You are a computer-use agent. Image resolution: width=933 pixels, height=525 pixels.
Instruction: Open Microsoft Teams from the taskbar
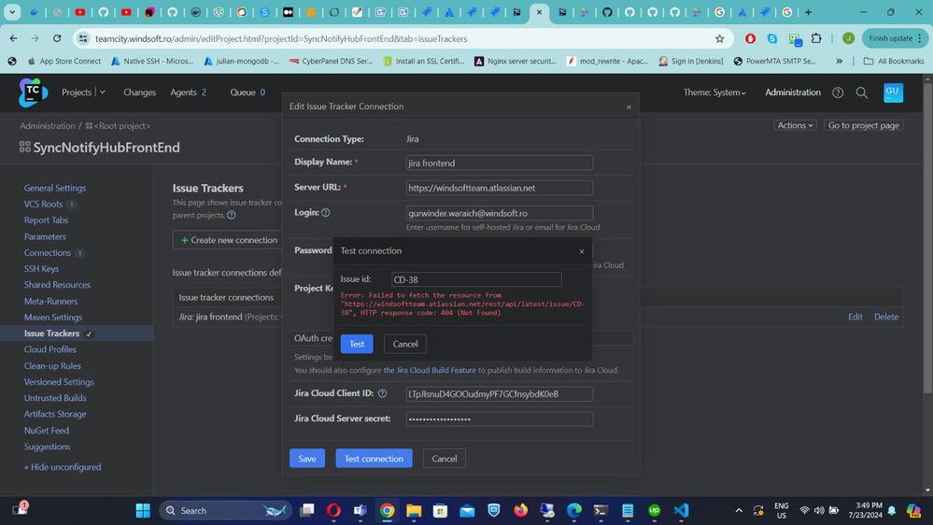point(360,510)
